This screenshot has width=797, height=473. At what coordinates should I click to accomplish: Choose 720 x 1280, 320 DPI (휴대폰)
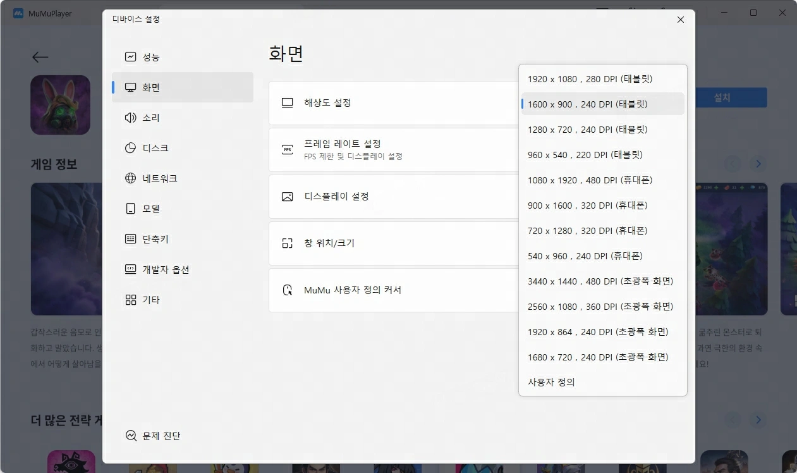pyautogui.click(x=603, y=231)
